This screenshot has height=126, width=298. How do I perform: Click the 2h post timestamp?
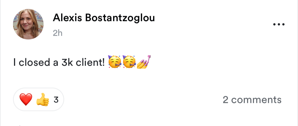(58, 33)
